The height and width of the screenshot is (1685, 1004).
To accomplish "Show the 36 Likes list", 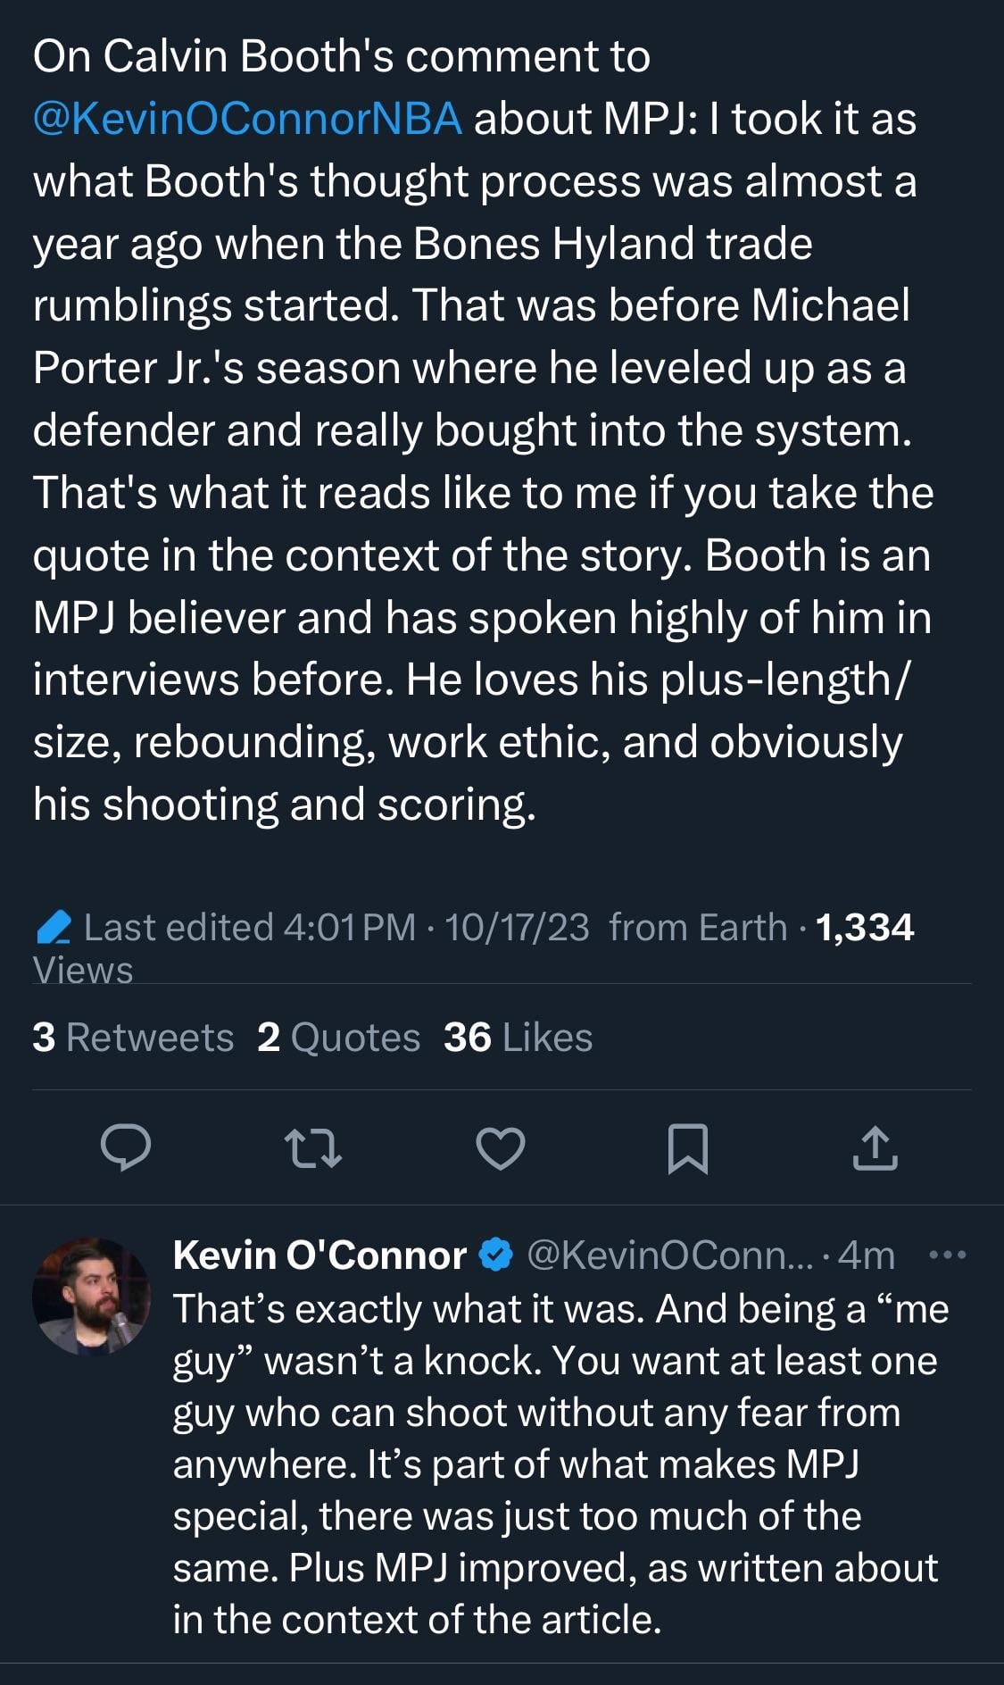I will click(x=518, y=1038).
